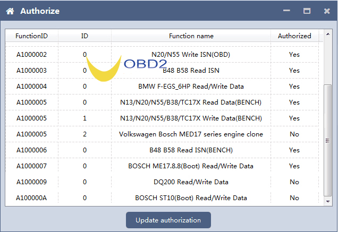This screenshot has height=232, width=338.
Task: Minimize the Authorize window
Action: click(x=287, y=11)
